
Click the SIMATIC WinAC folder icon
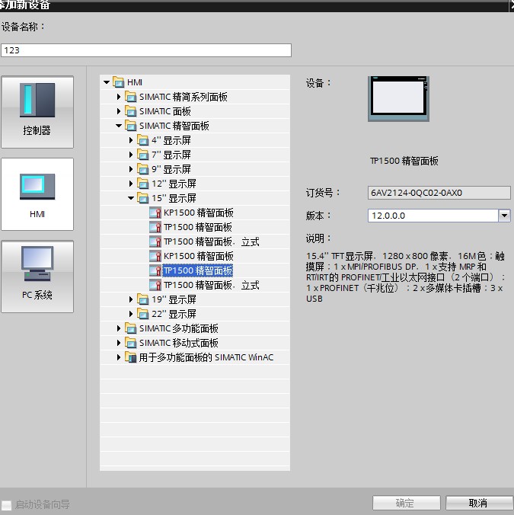(131, 357)
